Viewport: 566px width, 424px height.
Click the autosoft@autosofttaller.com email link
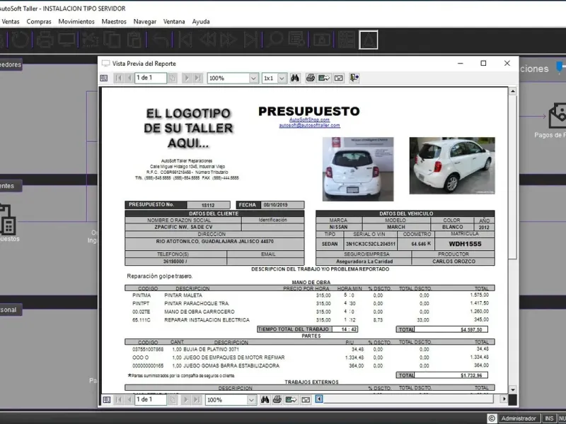[309, 126]
